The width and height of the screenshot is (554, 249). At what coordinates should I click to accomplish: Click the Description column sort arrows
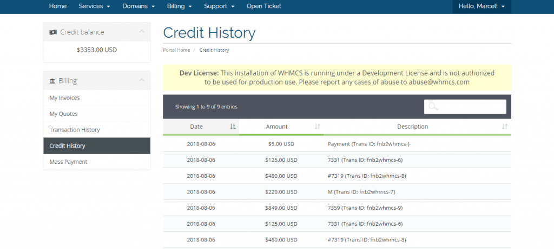504,127
